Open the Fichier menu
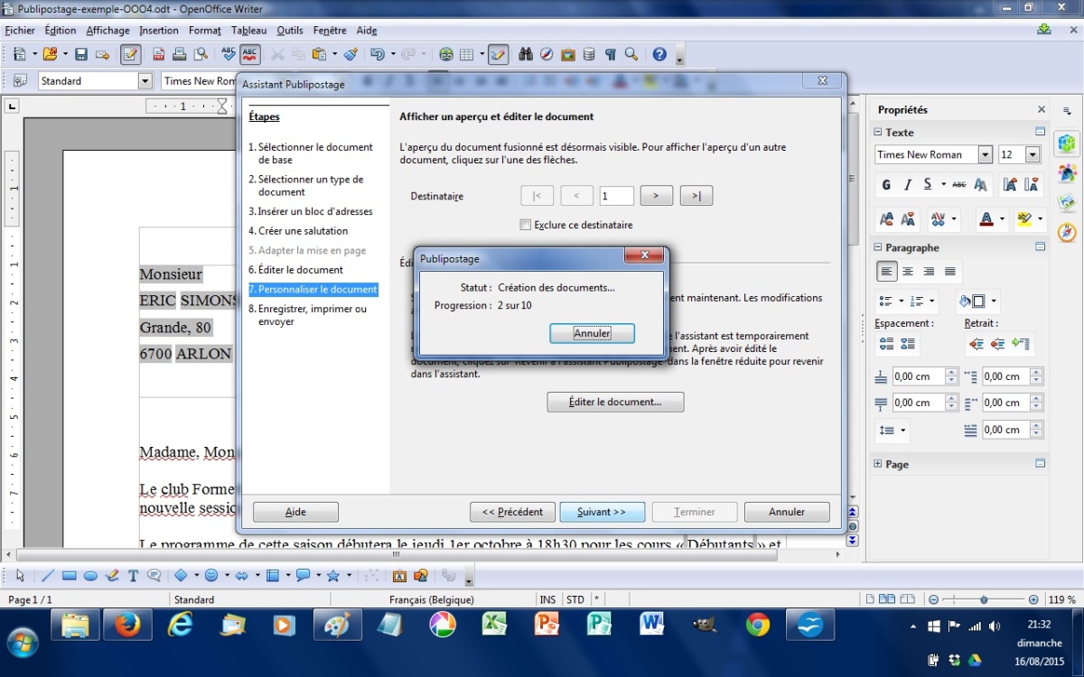Image resolution: width=1084 pixels, height=677 pixels. 20,31
